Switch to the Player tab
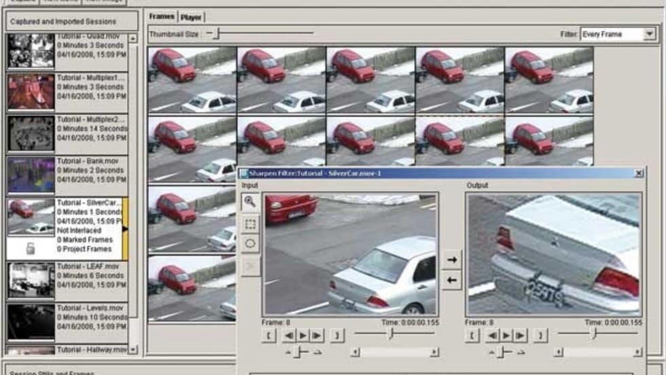Image resolution: width=666 pixels, height=375 pixels. (x=191, y=17)
